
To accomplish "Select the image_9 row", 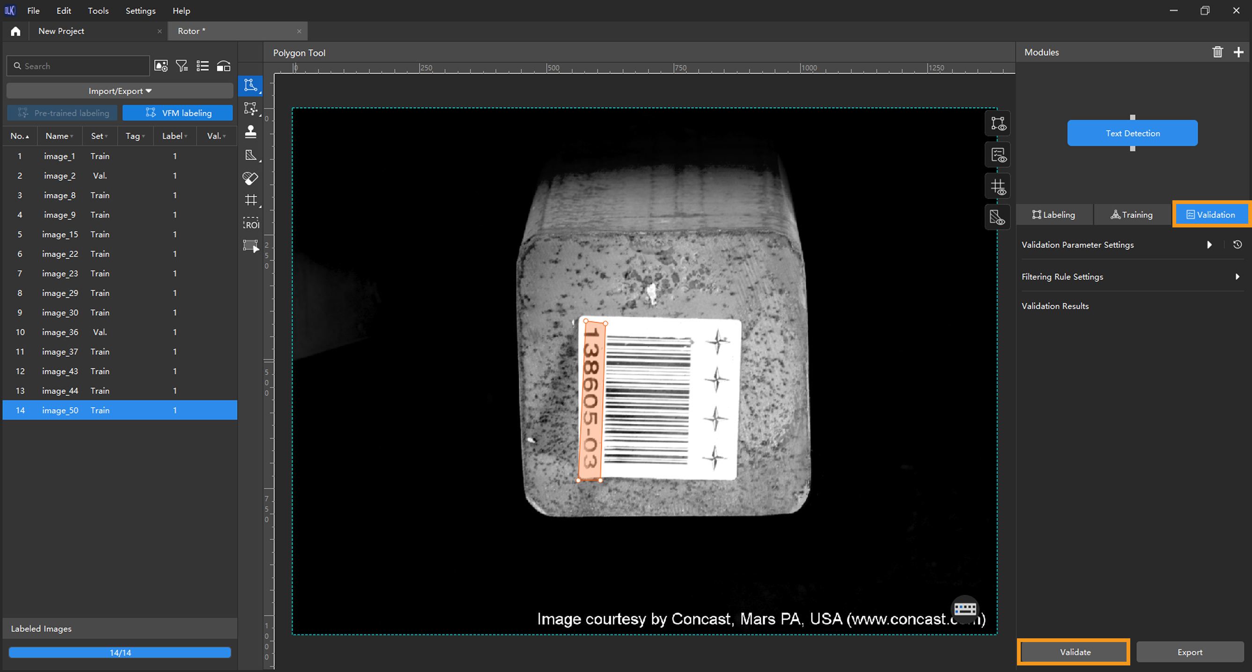I will tap(119, 215).
